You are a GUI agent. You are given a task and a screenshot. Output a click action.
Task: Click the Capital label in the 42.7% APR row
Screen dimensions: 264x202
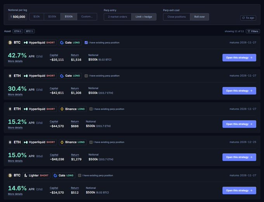(x=54, y=55)
